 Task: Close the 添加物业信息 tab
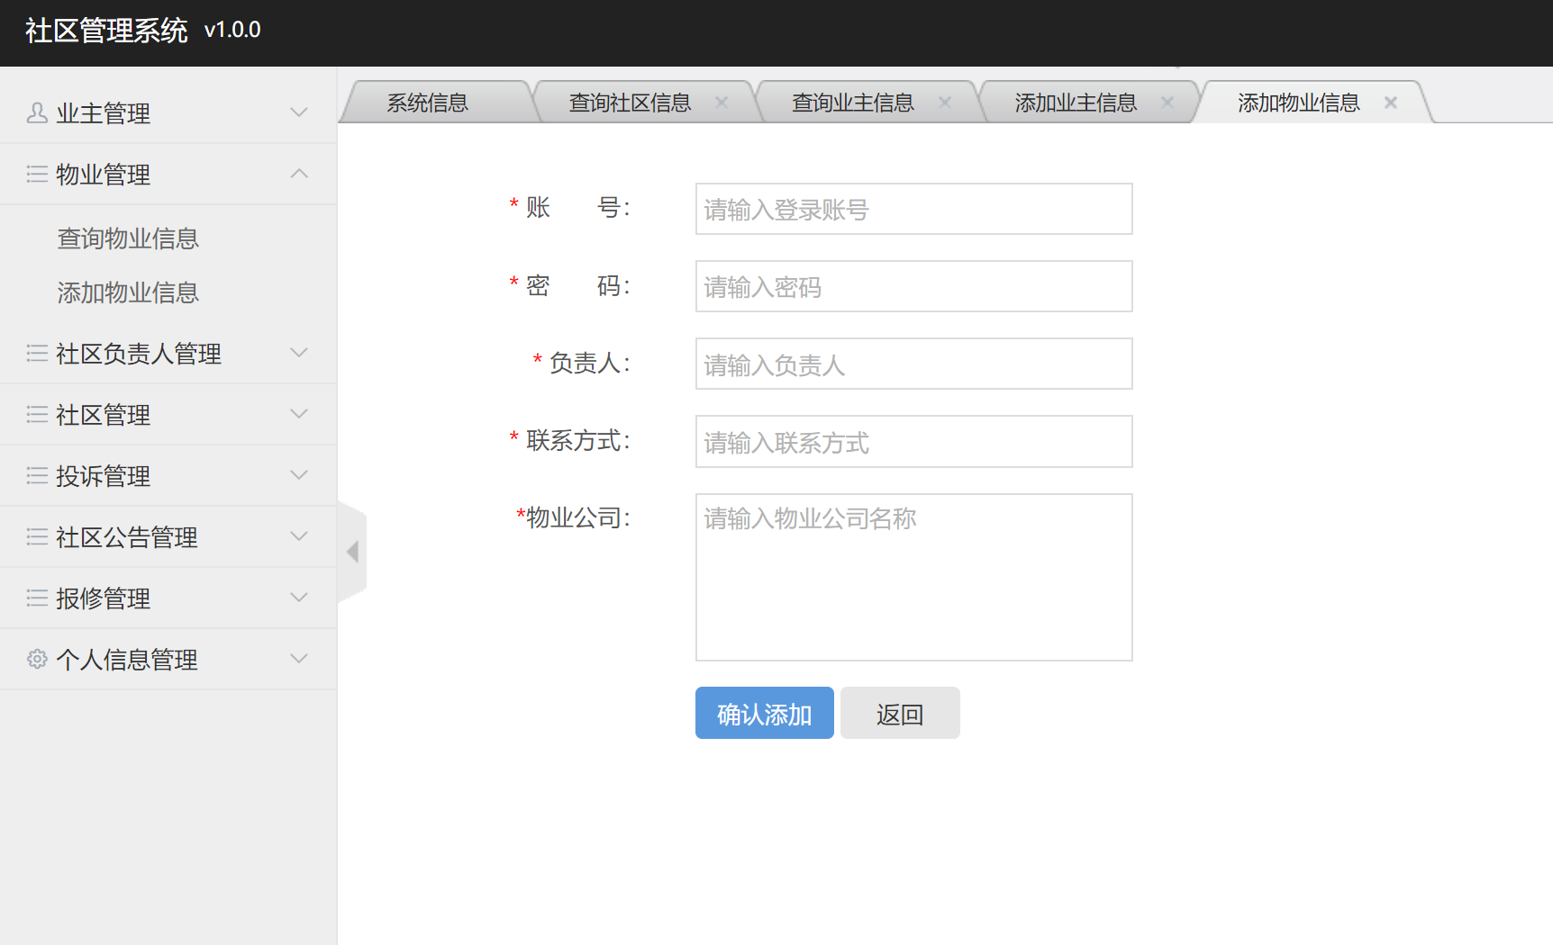click(1390, 102)
